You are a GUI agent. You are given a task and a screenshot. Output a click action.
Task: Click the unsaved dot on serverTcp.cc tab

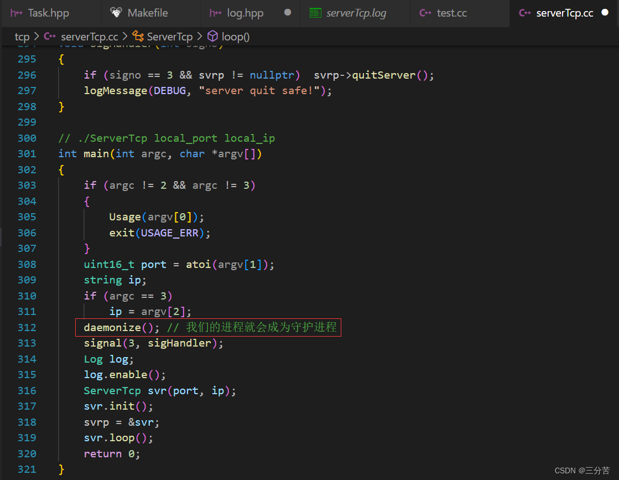pyautogui.click(x=605, y=13)
